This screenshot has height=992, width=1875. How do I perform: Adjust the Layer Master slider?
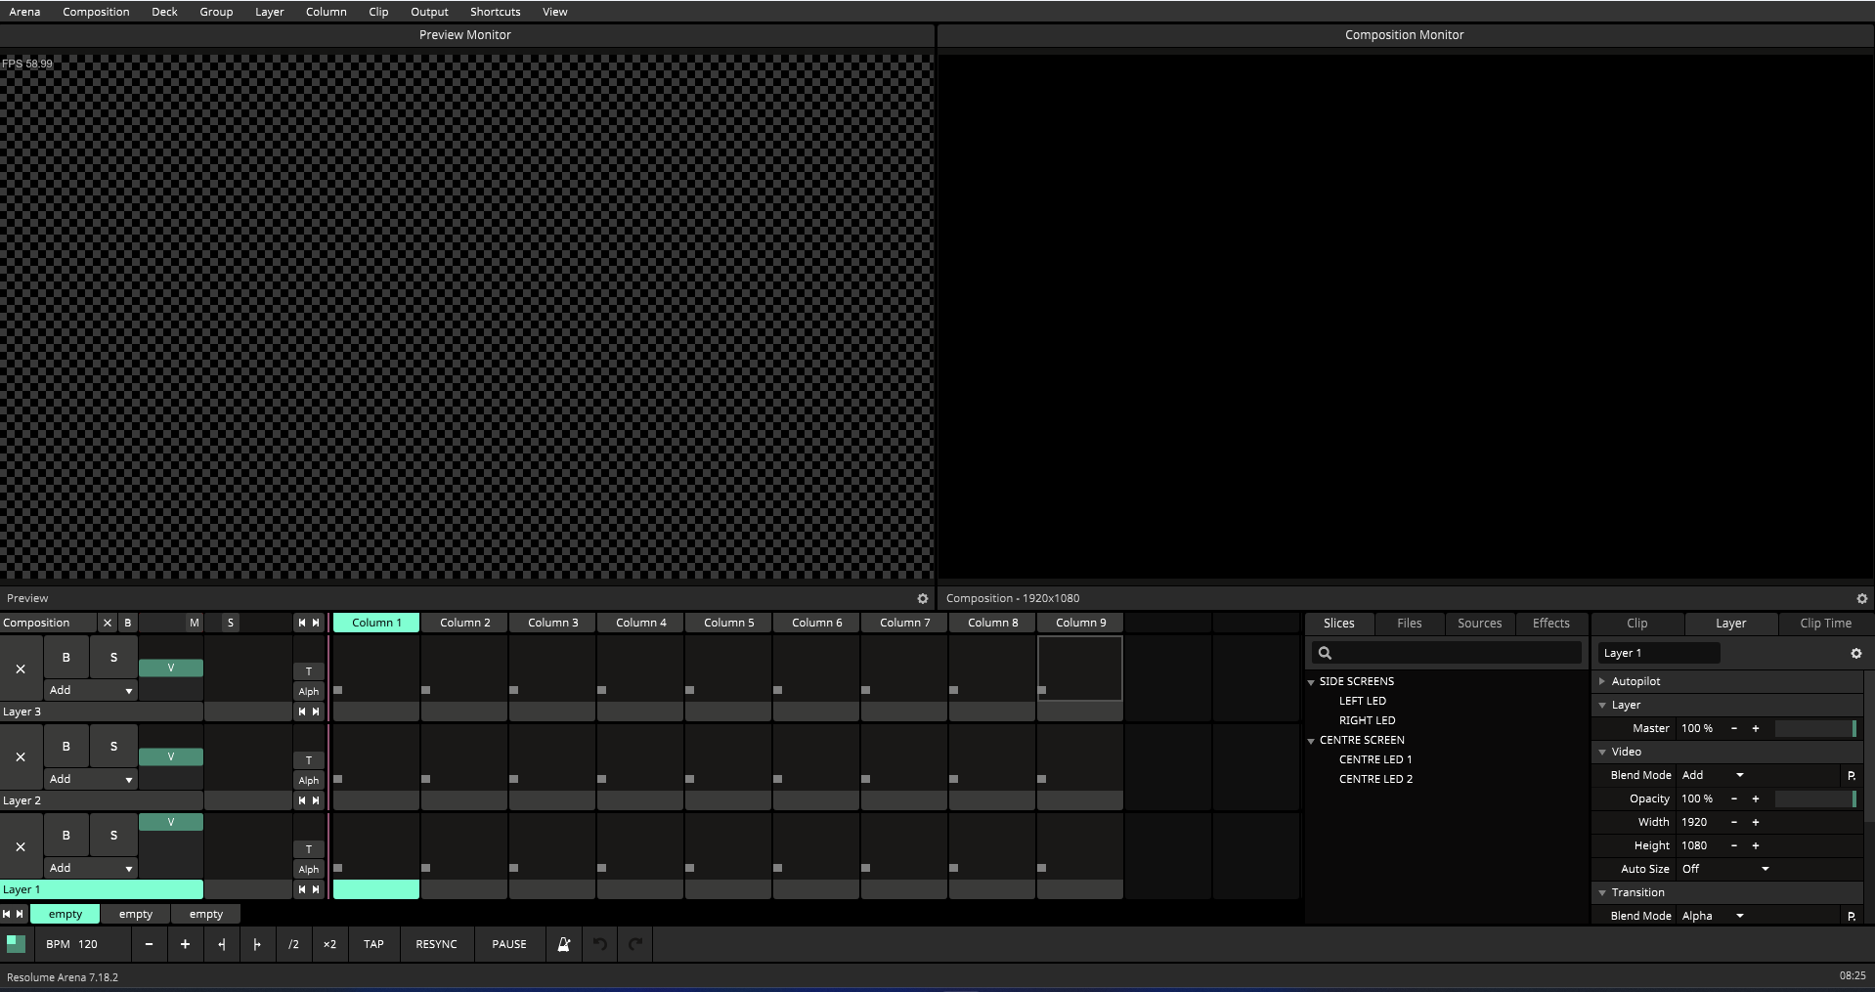click(x=1814, y=728)
